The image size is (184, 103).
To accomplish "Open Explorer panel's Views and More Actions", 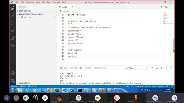I will coord(53,7).
